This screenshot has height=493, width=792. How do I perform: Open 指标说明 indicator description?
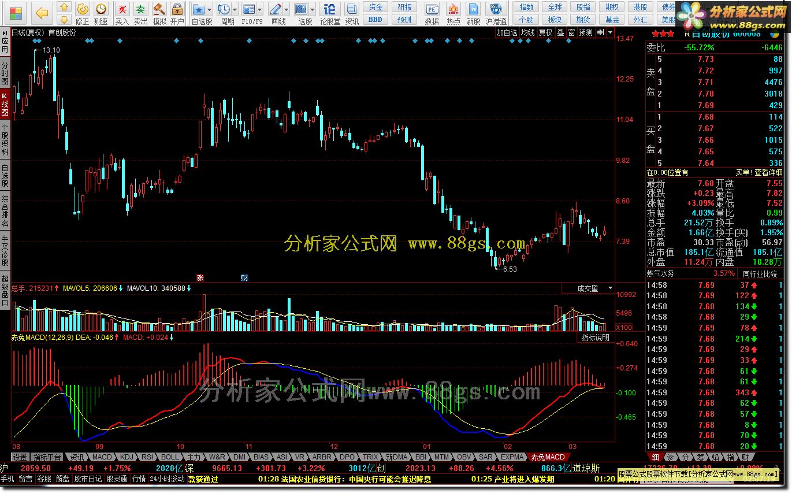coord(596,338)
